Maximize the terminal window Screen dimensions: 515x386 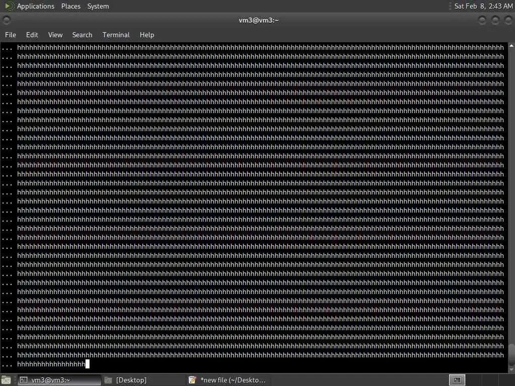point(495,20)
